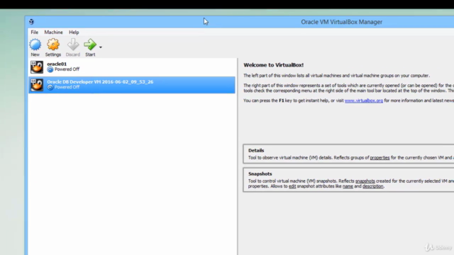The height and width of the screenshot is (255, 454).
Task: Expand the Start button dropdown arrow
Action: pyautogui.click(x=101, y=47)
